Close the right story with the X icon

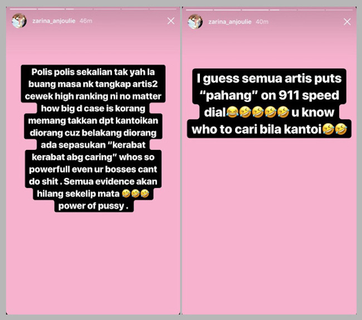(347, 22)
